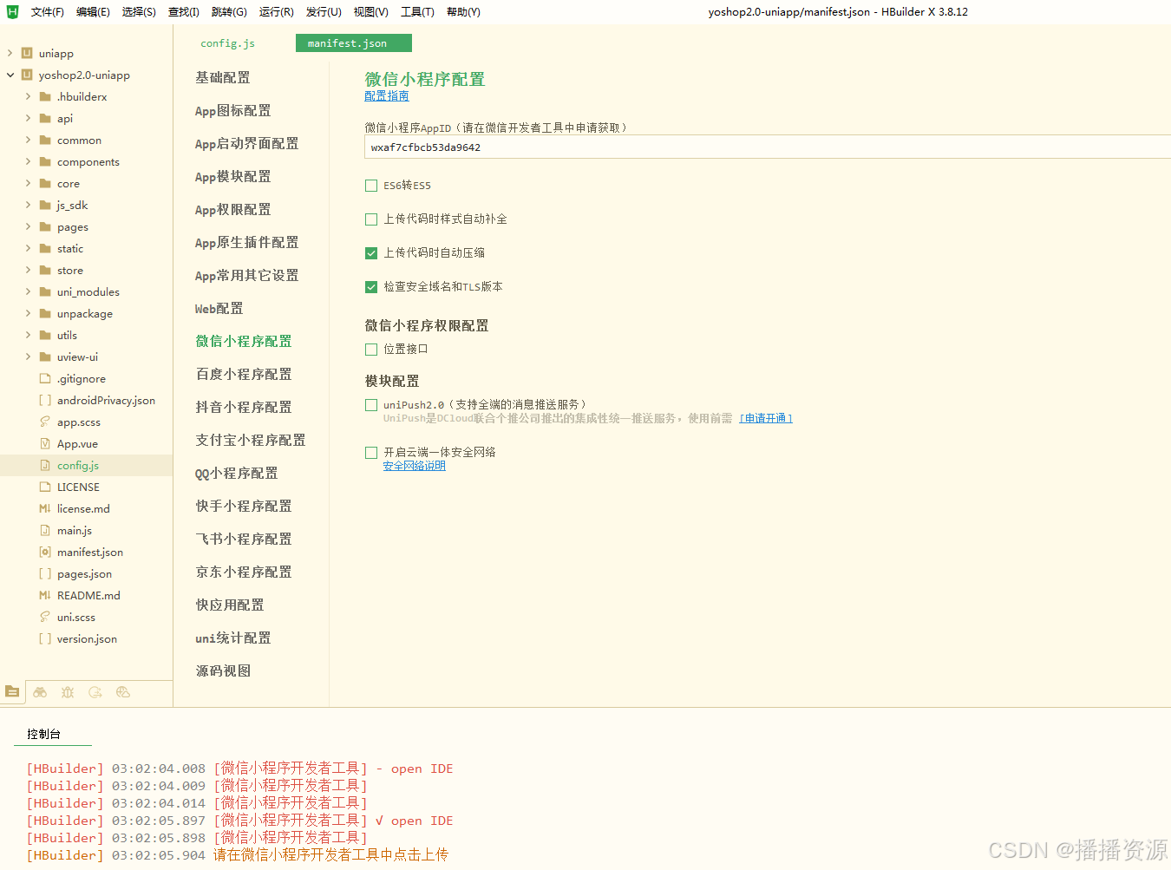
Task: Expand the .hbuilderx folder arrow
Action: click(x=28, y=96)
